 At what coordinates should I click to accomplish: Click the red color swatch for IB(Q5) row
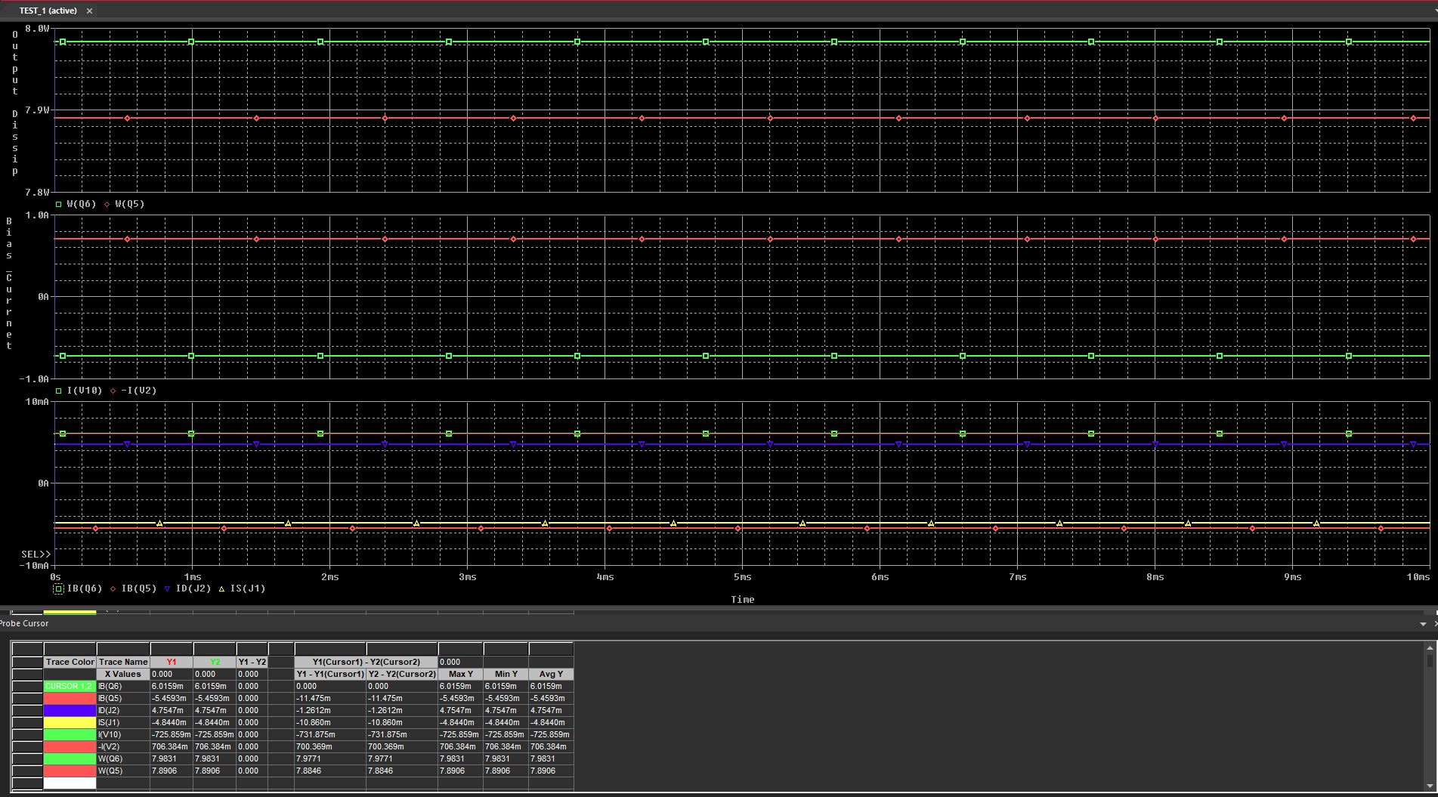coord(70,698)
